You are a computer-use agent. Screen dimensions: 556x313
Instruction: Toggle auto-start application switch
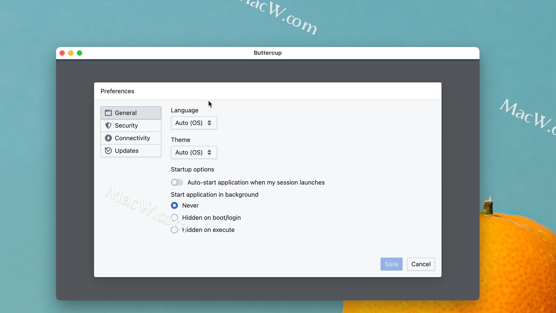click(177, 182)
